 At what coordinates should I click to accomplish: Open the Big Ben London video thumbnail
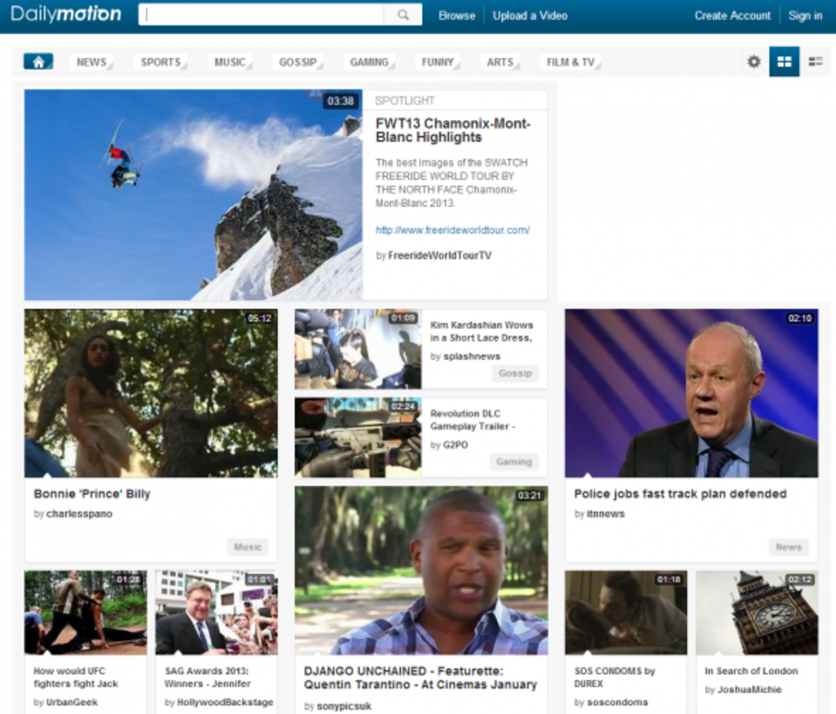tap(757, 613)
